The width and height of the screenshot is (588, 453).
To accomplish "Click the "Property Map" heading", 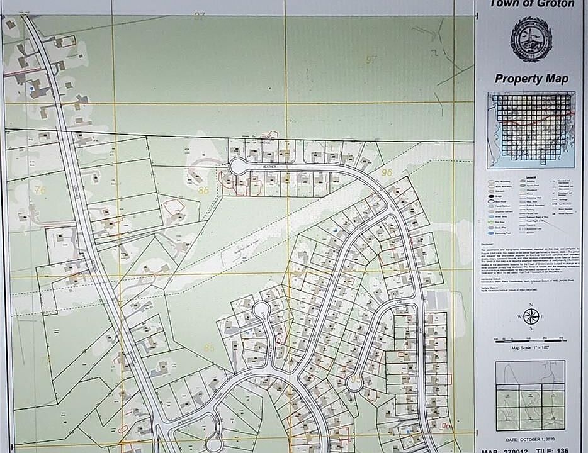I will click(x=531, y=78).
